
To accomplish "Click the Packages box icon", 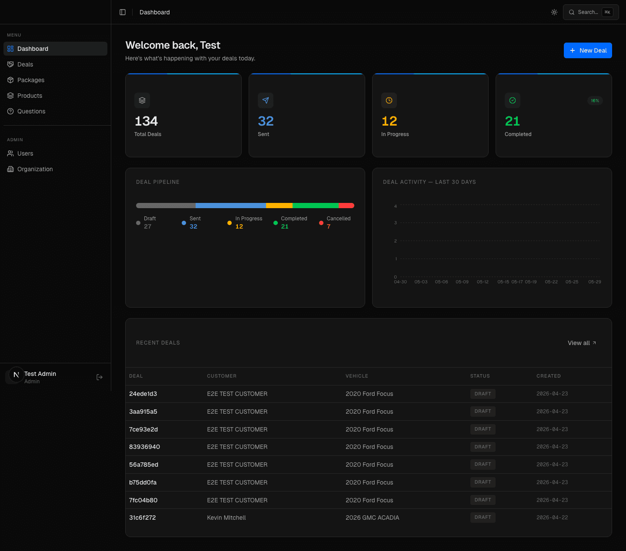I will coord(10,80).
